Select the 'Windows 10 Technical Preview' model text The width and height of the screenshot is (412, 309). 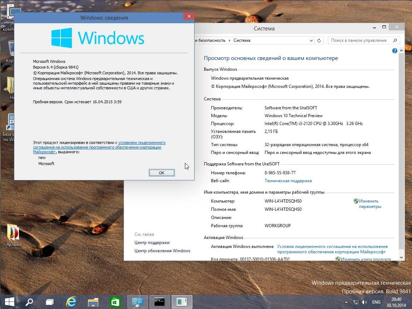tap(294, 116)
